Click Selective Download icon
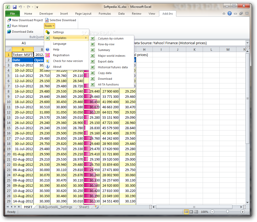257x222 pixels. coord(47,20)
